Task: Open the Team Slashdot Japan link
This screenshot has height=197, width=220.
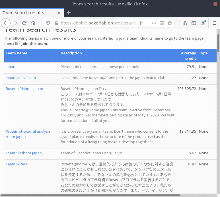Action: tap(24, 153)
